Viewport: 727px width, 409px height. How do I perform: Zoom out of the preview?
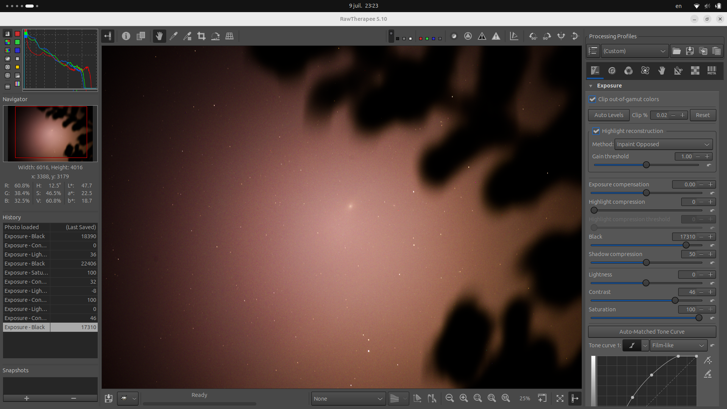450,398
